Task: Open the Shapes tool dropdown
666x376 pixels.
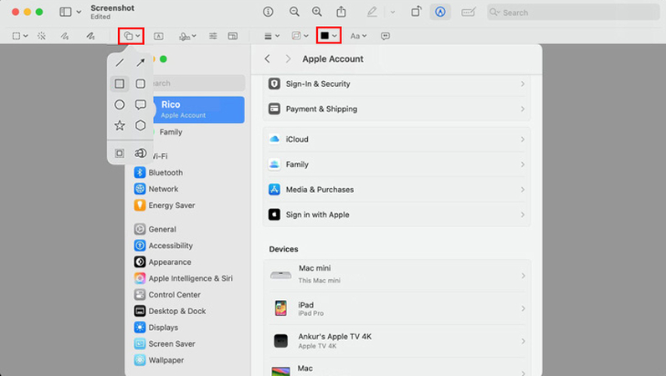Action: pos(131,36)
